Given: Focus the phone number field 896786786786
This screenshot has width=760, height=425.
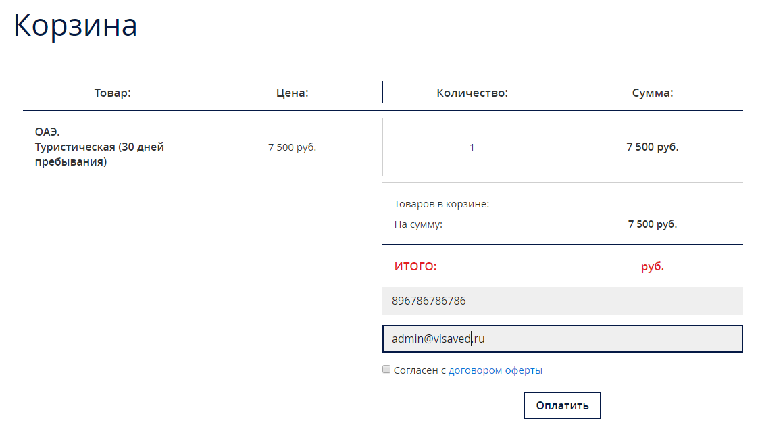Looking at the screenshot, I should 562,301.
